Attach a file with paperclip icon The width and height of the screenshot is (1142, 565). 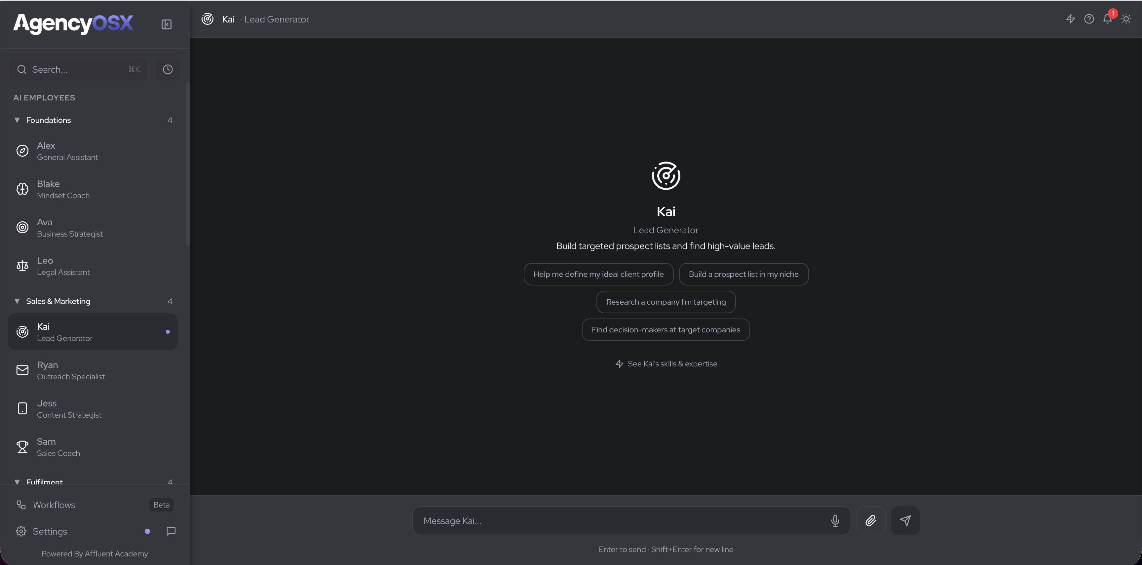tap(871, 521)
